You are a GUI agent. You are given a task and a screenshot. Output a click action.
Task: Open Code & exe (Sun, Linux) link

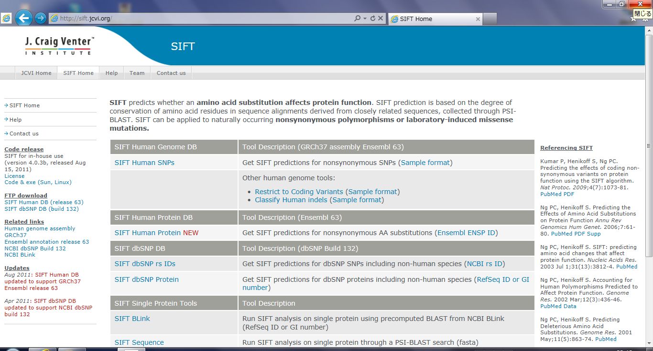tap(38, 182)
